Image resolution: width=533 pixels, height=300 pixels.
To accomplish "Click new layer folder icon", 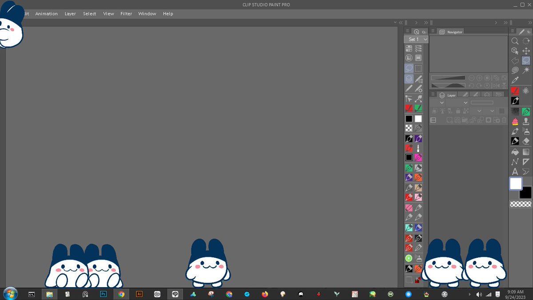I will click(465, 120).
